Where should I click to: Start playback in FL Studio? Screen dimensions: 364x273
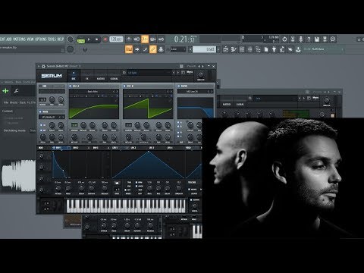(89, 39)
